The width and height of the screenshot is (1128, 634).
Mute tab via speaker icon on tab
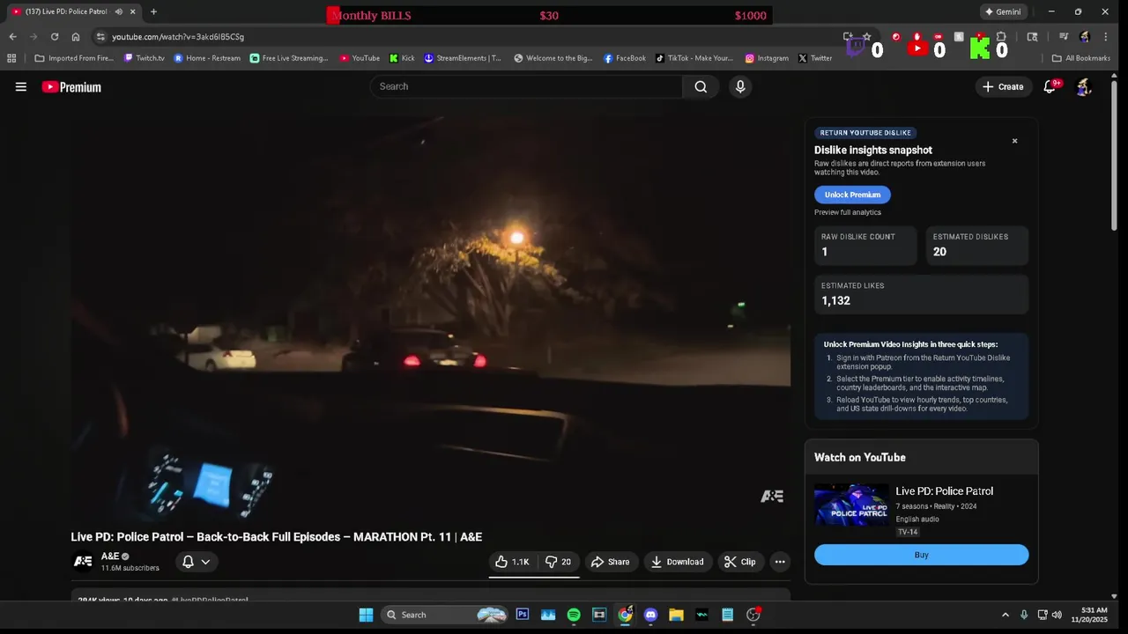pyautogui.click(x=119, y=11)
